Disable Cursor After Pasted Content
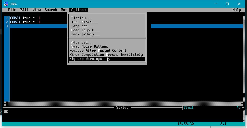This screenshot has height=128, width=247. 99,51
